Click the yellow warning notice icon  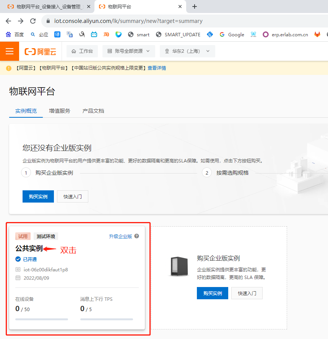pyautogui.click(x=9, y=68)
